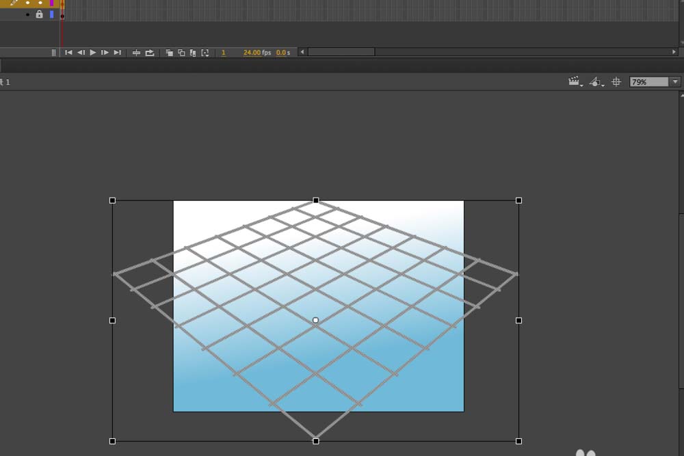Go to the first frame

click(x=68, y=53)
